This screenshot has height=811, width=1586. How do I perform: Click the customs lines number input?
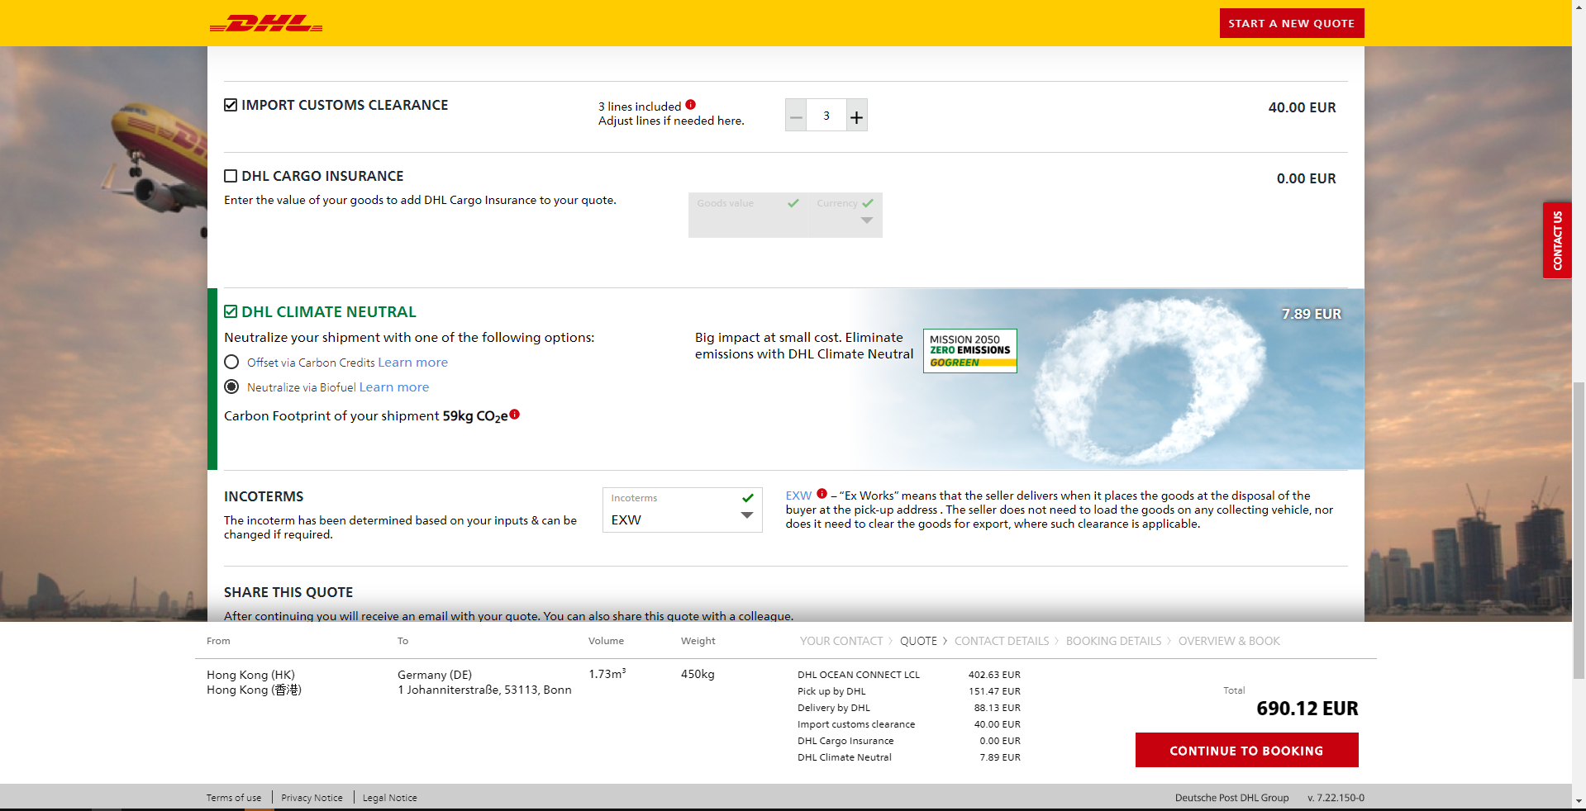[826, 116]
